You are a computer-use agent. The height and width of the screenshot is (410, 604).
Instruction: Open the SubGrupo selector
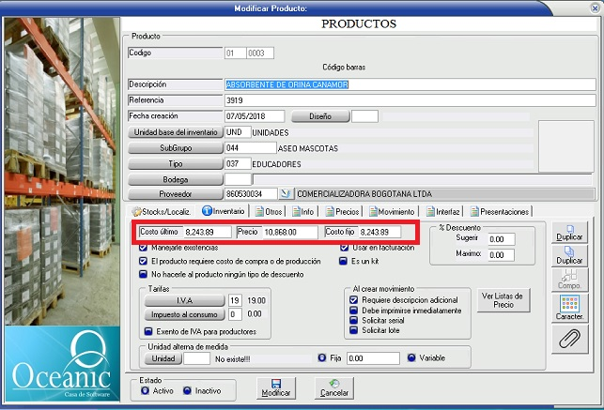[175, 147]
